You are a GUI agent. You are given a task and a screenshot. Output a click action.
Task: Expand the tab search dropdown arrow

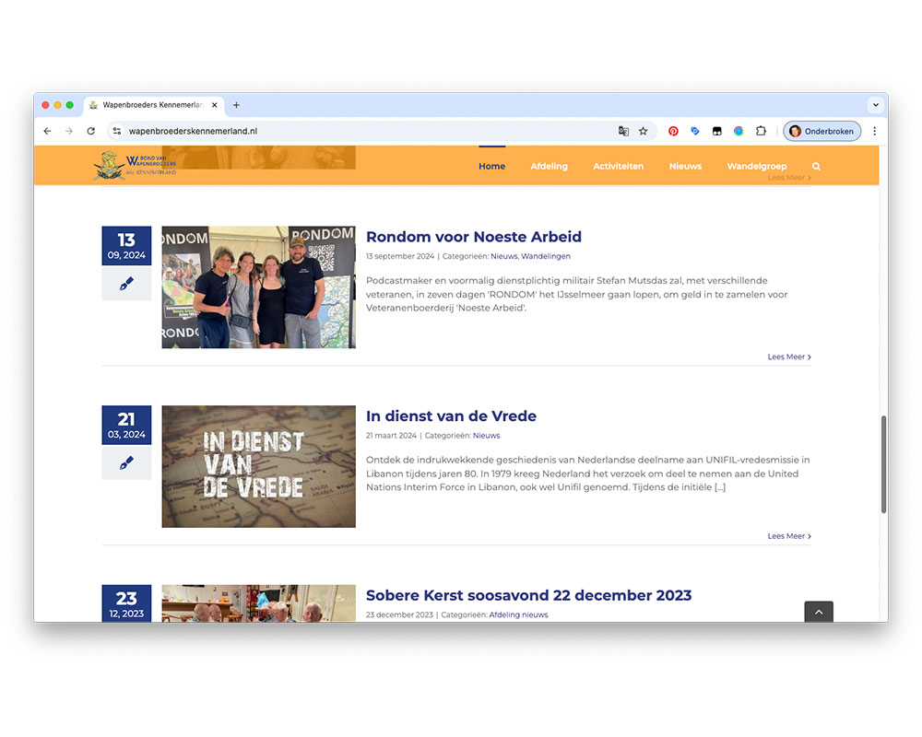coord(875,105)
